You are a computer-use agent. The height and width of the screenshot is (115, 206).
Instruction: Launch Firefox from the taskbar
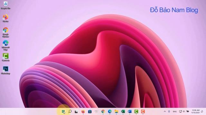pos(83,111)
